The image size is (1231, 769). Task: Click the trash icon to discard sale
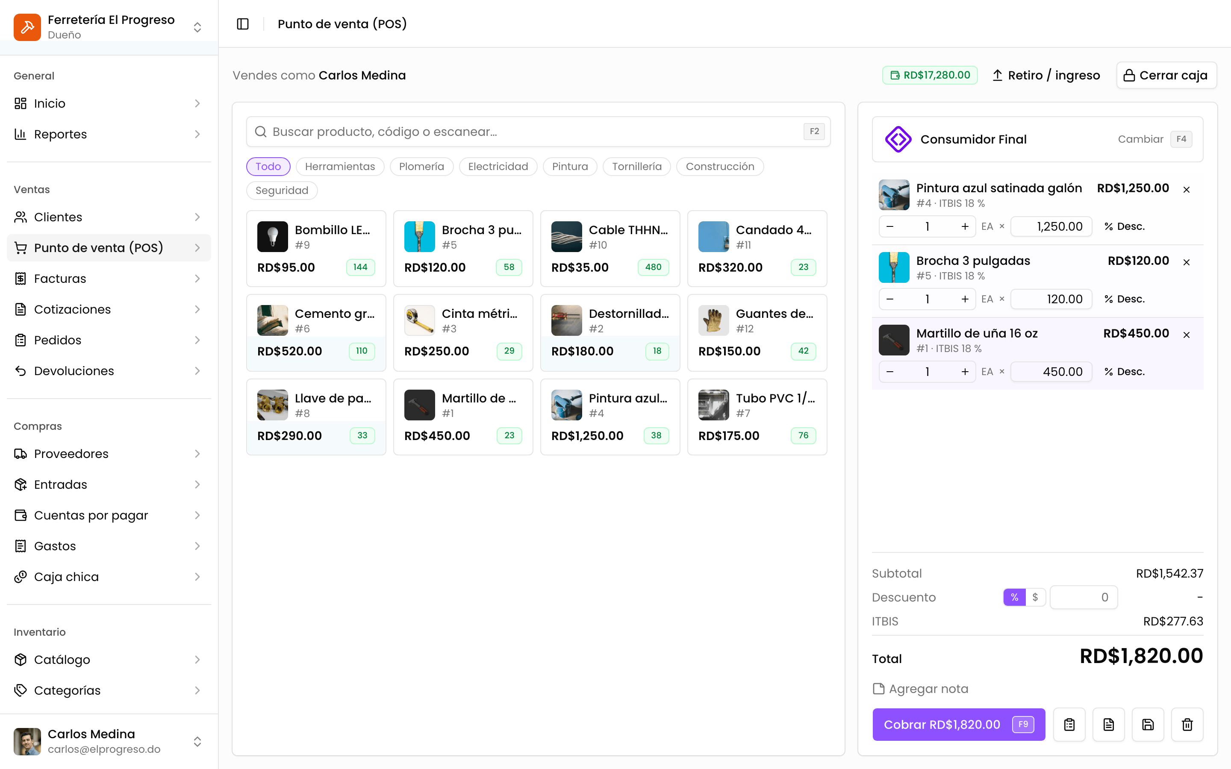[x=1187, y=724]
